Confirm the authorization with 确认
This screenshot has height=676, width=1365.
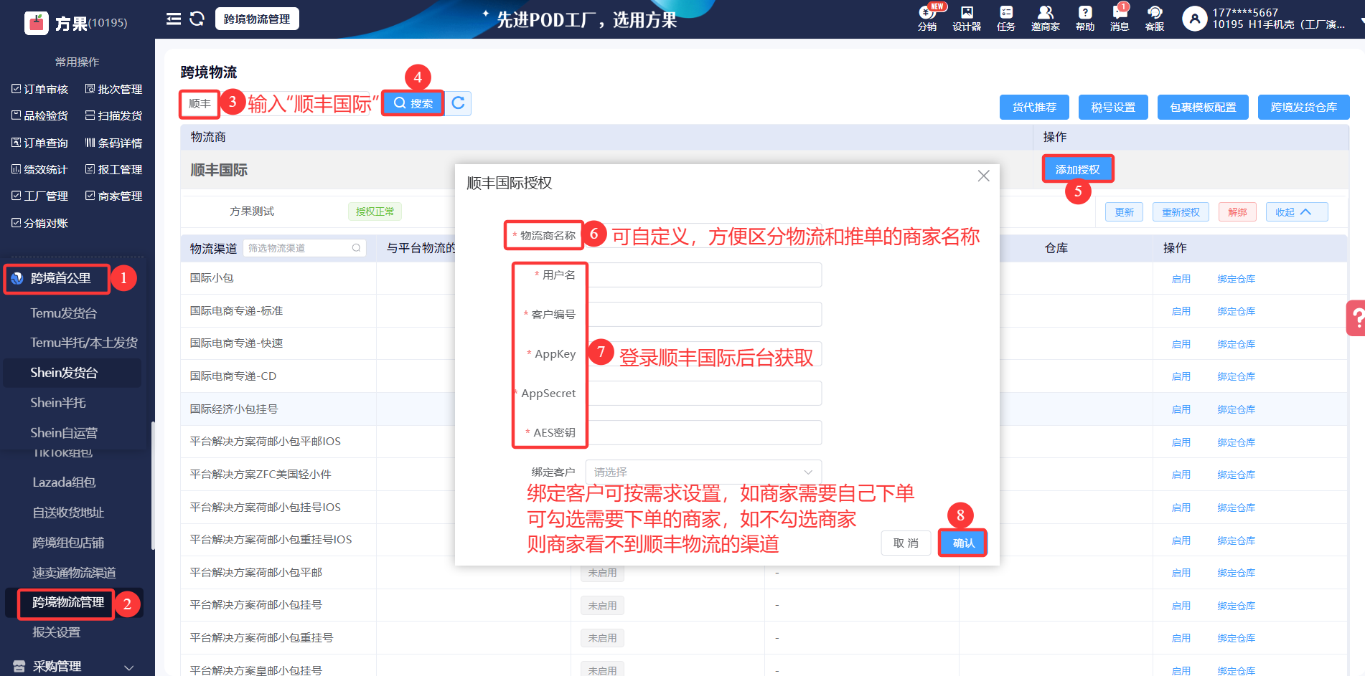point(963,543)
